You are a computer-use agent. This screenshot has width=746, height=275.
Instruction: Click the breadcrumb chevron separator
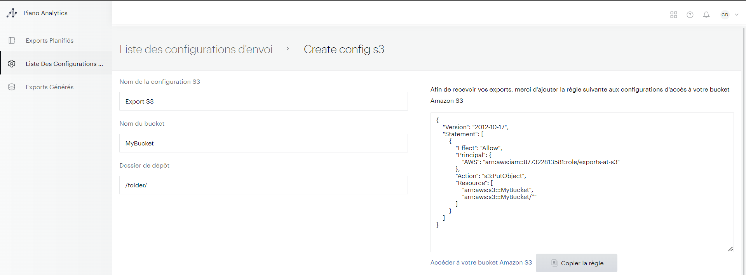pyautogui.click(x=288, y=48)
